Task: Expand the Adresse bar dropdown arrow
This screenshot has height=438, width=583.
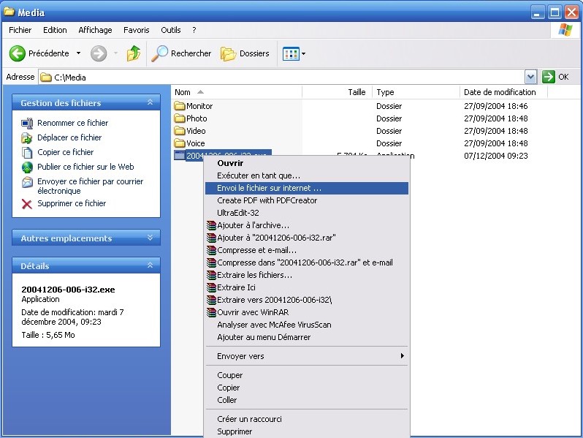Action: [x=530, y=77]
